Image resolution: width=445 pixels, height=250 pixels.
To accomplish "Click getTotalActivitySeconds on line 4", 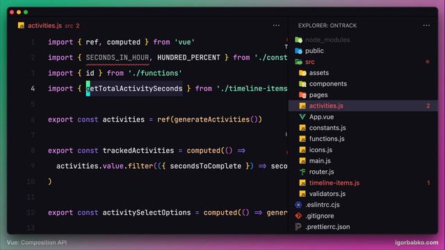I will point(134,88).
